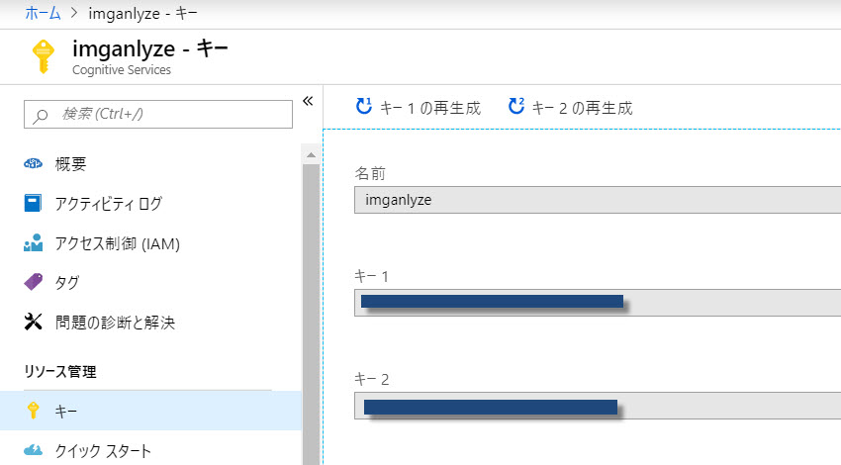Viewport: 841px width, 465px height.
Task: Click the アクティビティ ログ book icon
Action: pyautogui.click(x=34, y=204)
